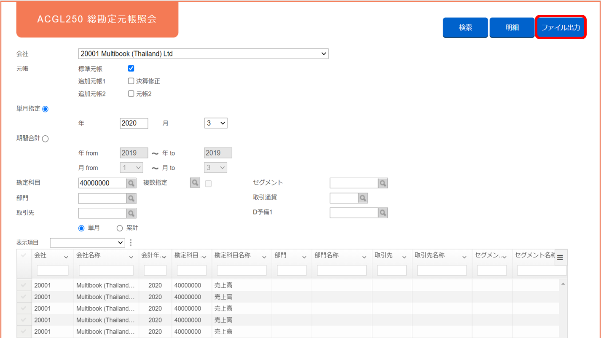
Task: Open account lookup beside the 勘定科目 field
Action: pyautogui.click(x=131, y=183)
